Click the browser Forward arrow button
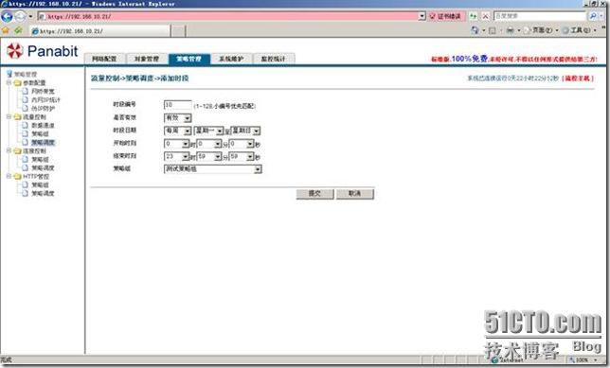 (x=20, y=16)
